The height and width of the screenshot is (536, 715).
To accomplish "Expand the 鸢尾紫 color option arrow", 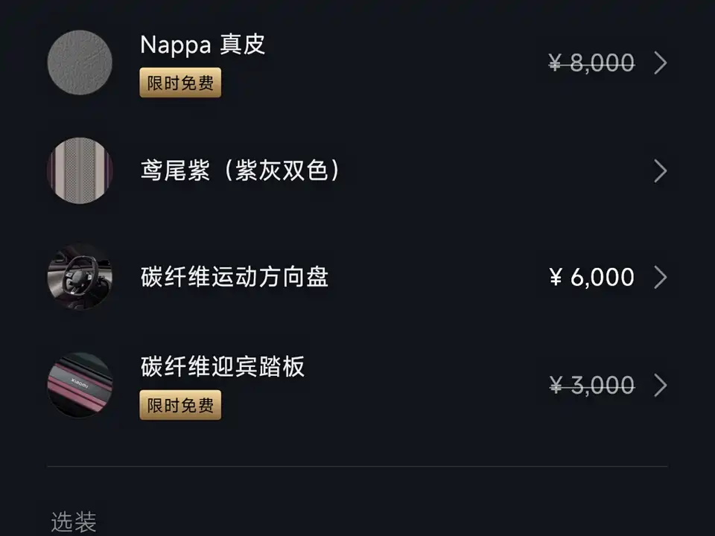I will pyautogui.click(x=660, y=171).
